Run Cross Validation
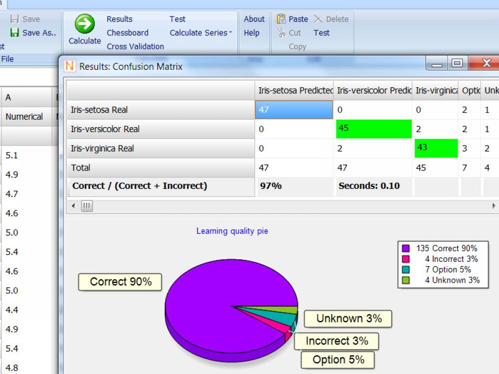Viewport: 499px width, 374px height. (x=135, y=46)
